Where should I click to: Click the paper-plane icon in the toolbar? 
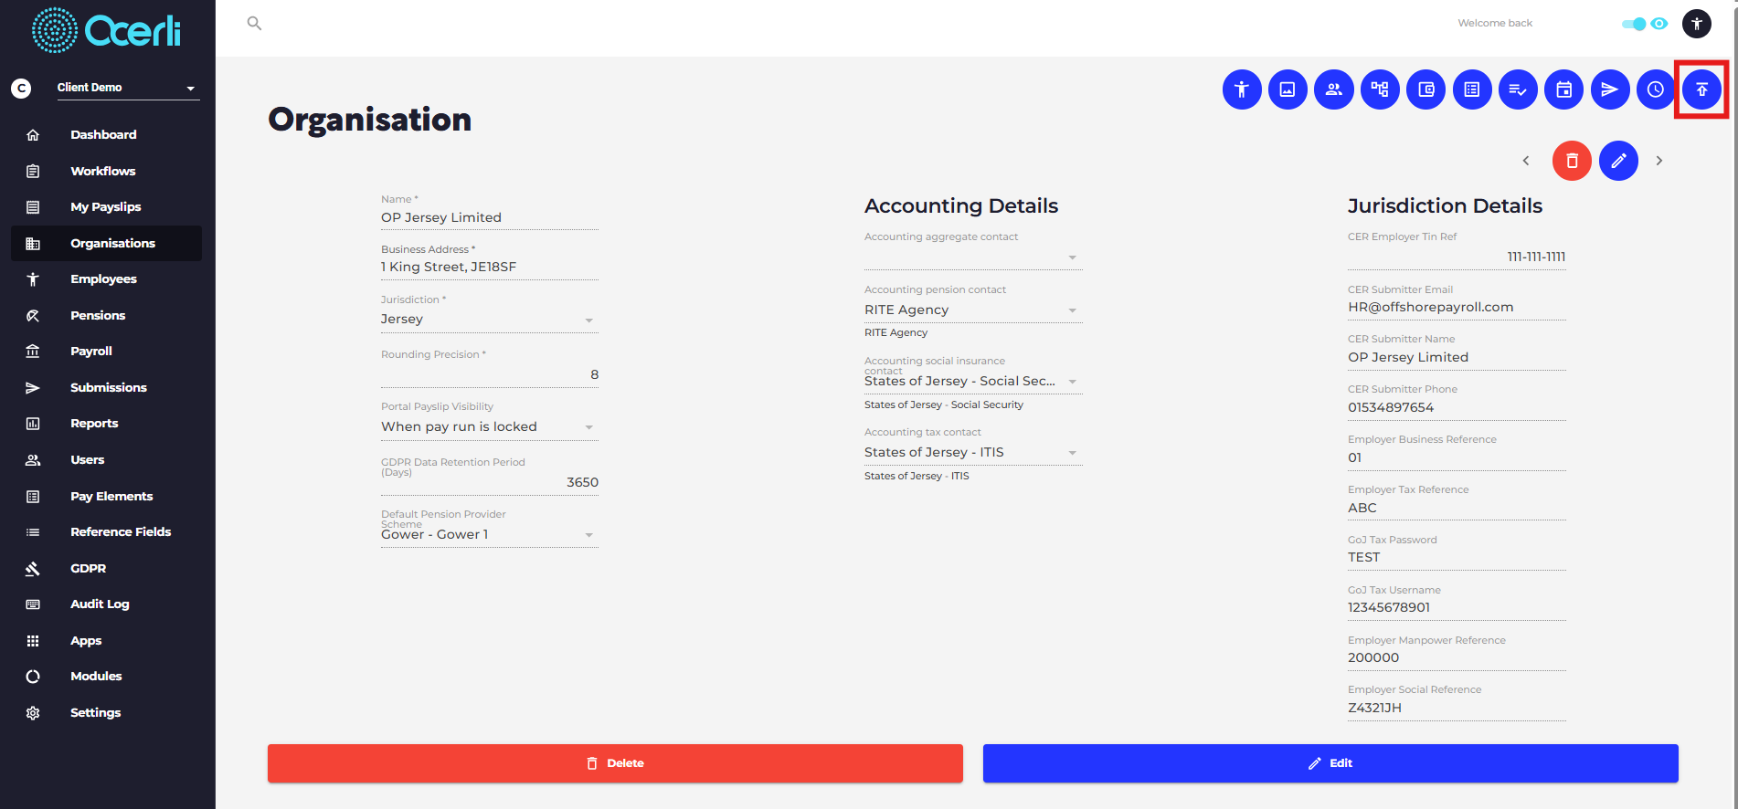coord(1610,89)
